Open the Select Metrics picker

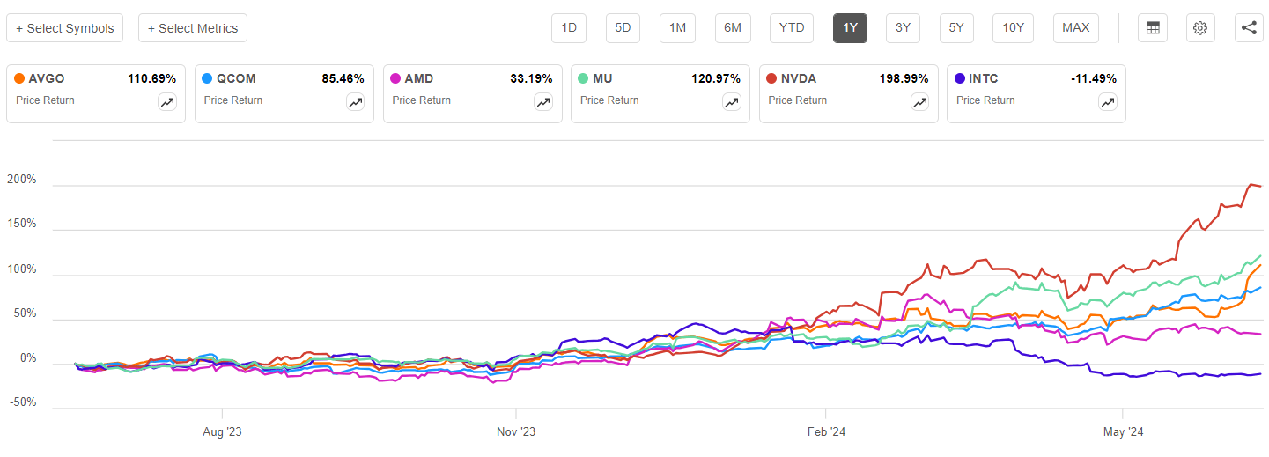193,28
